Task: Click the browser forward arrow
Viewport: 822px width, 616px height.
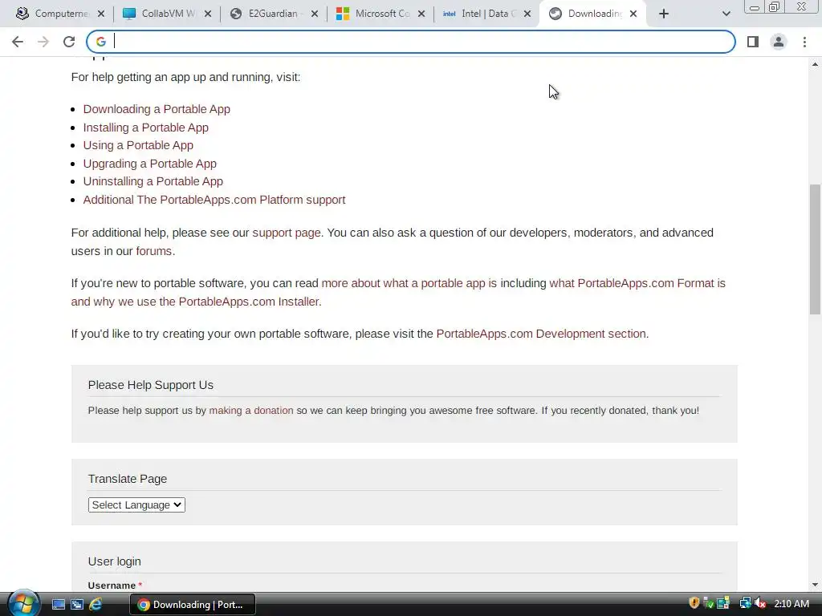Action: tap(43, 42)
